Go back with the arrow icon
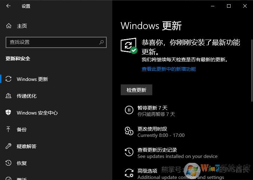The width and height of the screenshot is (253, 180). [x=8, y=6]
